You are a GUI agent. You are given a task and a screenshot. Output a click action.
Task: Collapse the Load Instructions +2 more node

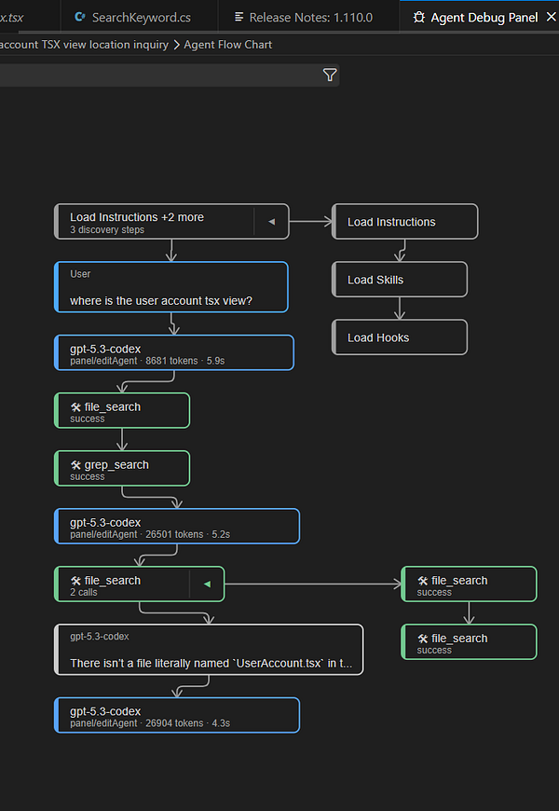[x=271, y=222]
